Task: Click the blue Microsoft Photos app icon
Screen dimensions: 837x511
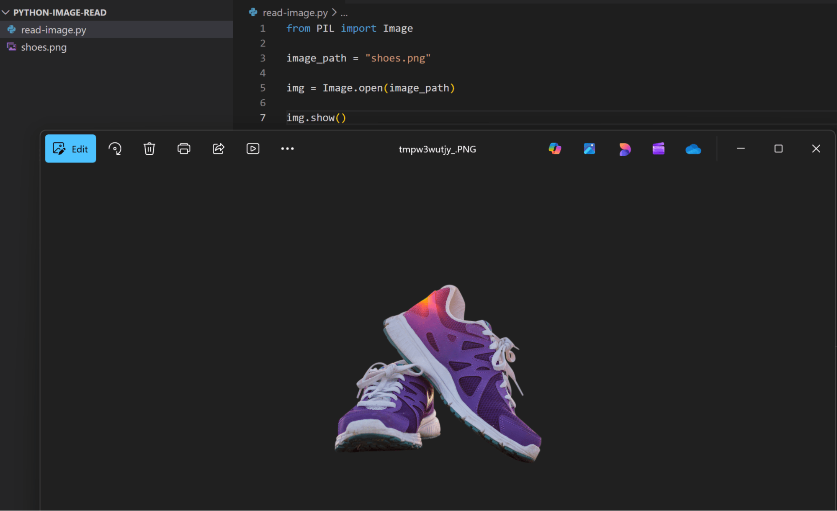Action: (x=590, y=149)
